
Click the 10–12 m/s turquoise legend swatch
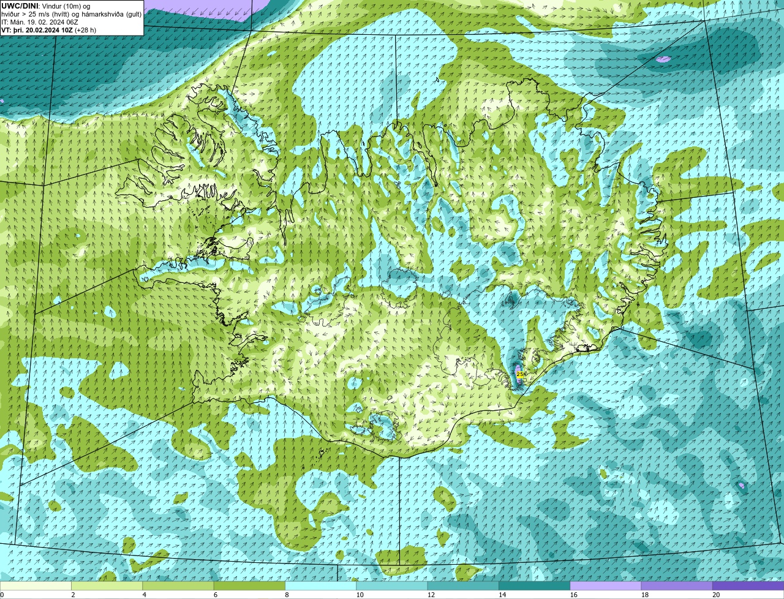pyautogui.click(x=392, y=586)
